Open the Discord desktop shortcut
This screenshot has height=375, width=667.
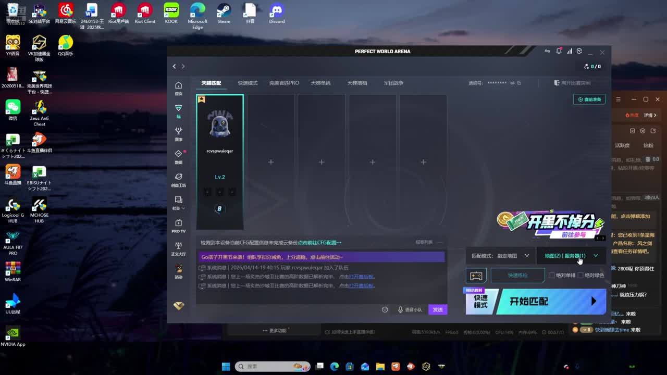pyautogui.click(x=277, y=14)
